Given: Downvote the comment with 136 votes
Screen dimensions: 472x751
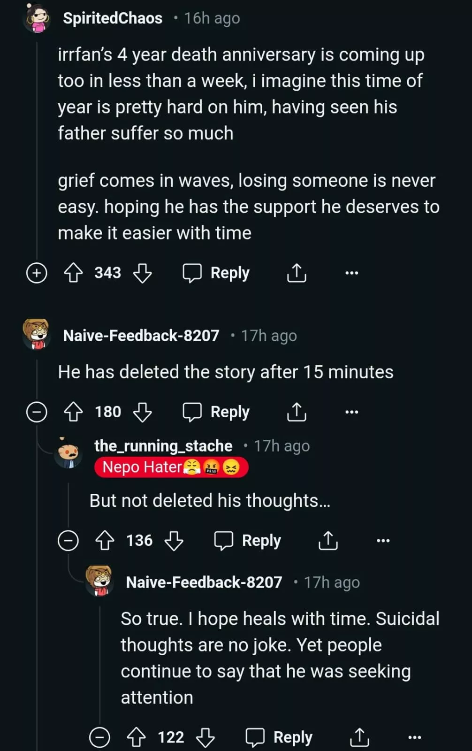Looking at the screenshot, I should (x=174, y=541).
